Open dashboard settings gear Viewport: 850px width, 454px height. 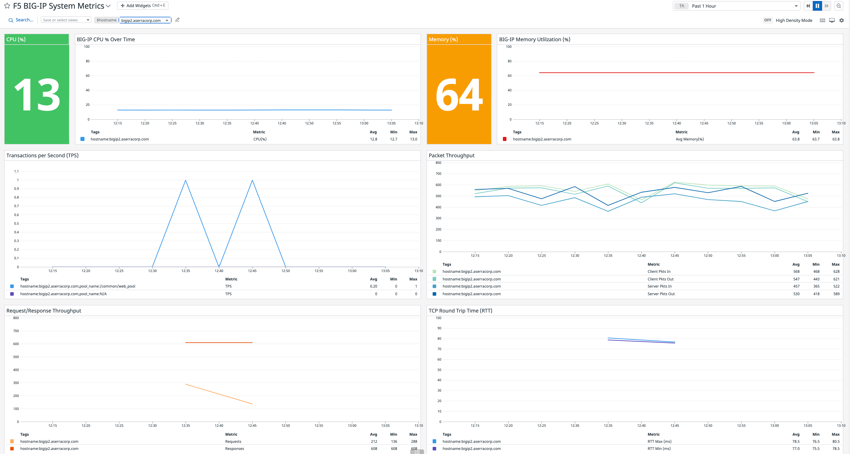841,20
